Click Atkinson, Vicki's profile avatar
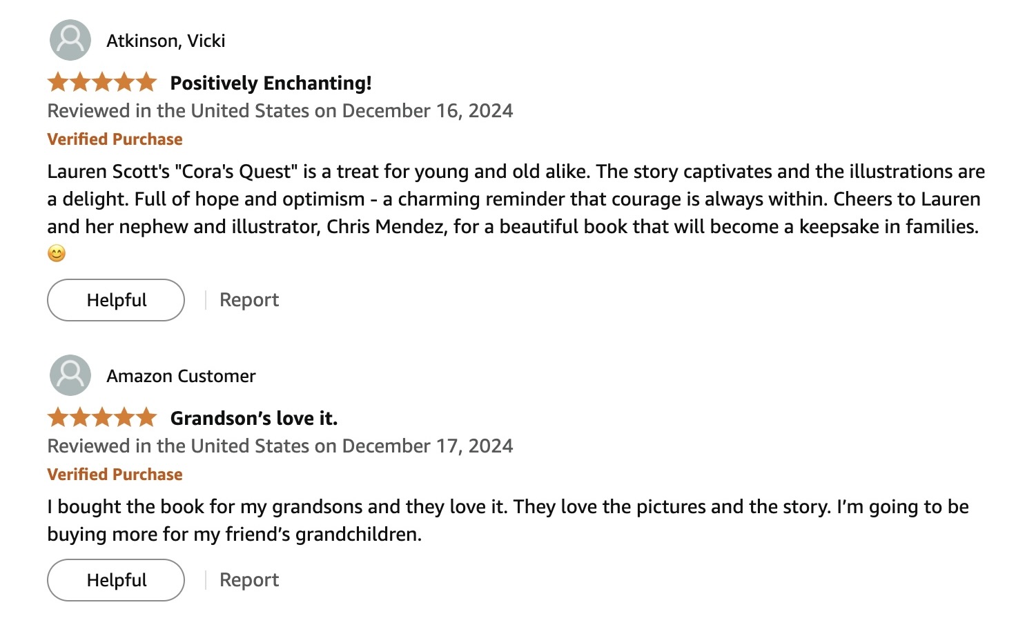The width and height of the screenshot is (1025, 627). (70, 40)
